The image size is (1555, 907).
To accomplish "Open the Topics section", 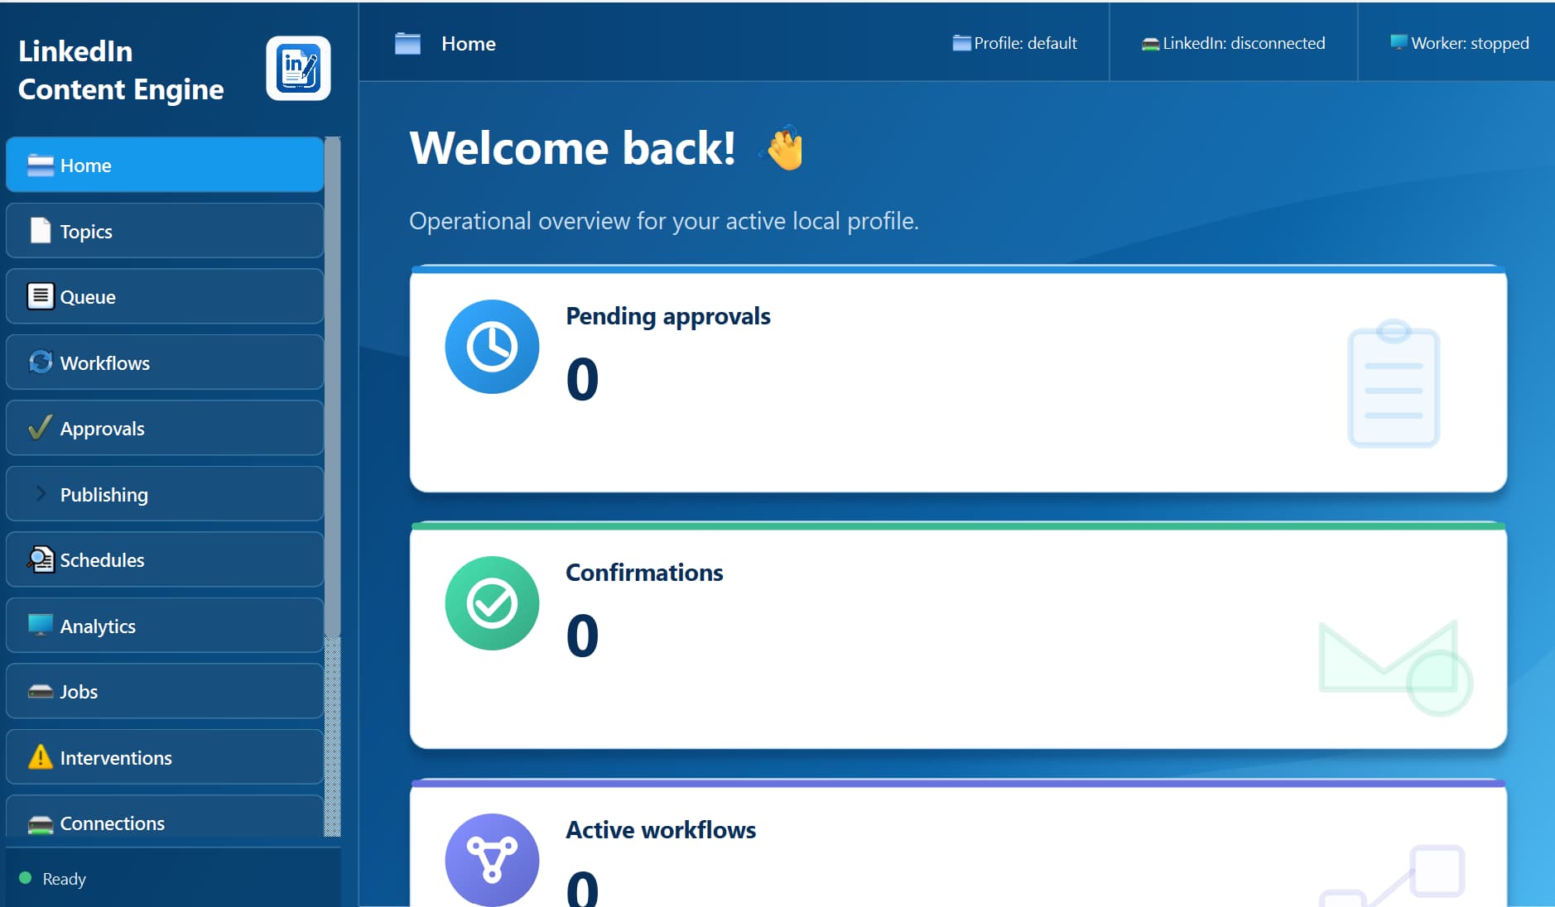I will click(165, 231).
